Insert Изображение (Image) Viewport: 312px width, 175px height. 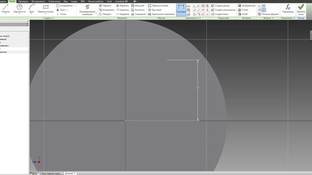point(247,5)
